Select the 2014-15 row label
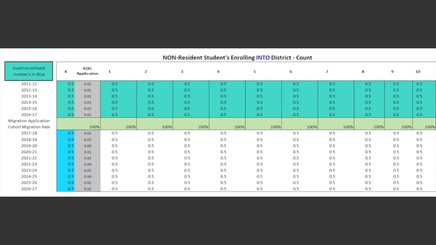The width and height of the screenshot is (436, 245). point(29,102)
